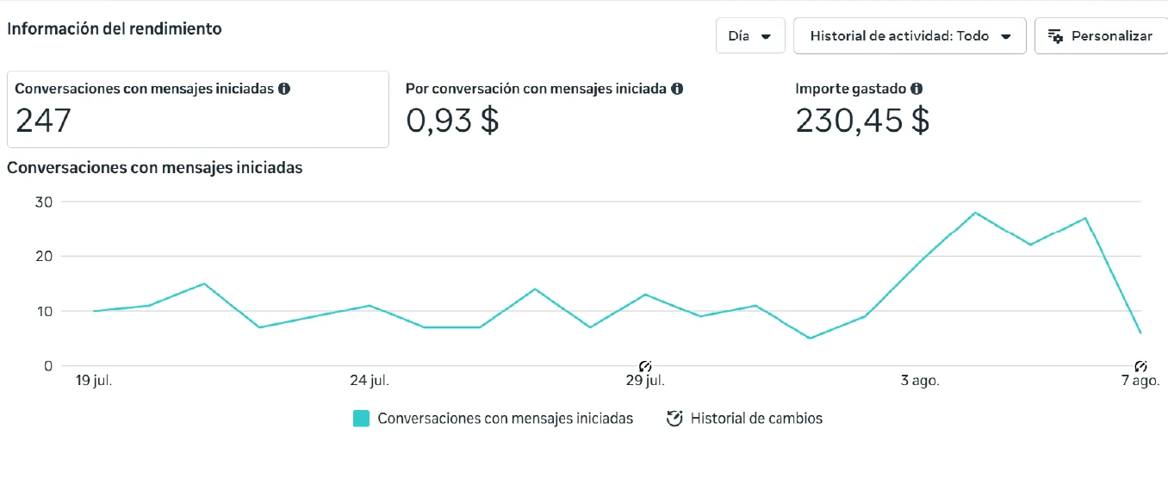The image size is (1168, 491).
Task: Select the Conversaciones con mensajes iniciadas metric card
Action: 198,109
